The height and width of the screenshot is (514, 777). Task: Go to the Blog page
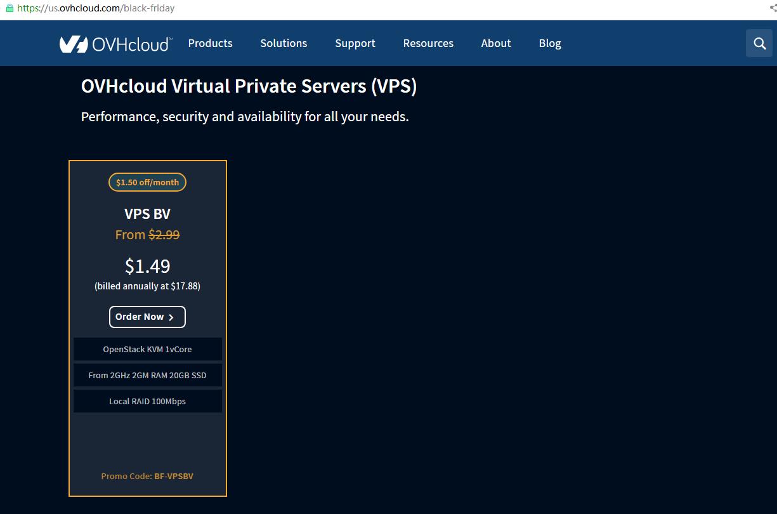pos(550,43)
